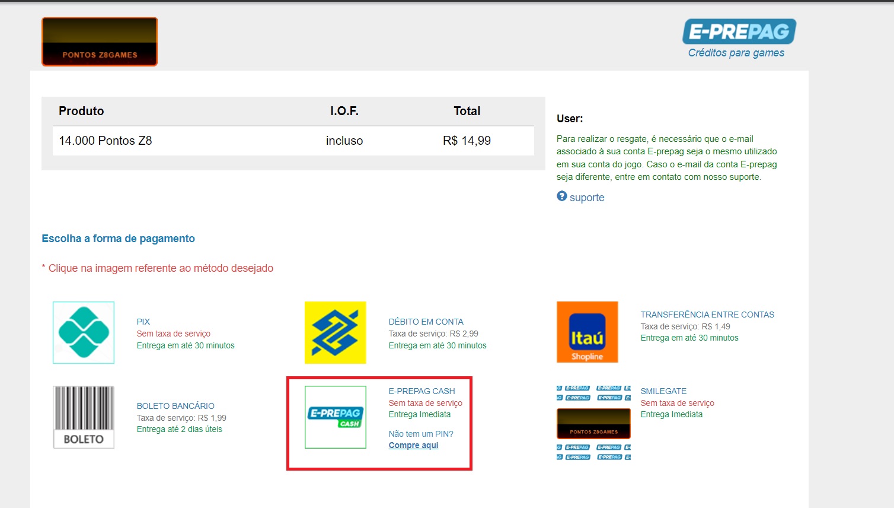
Task: Click the suporte question mark icon
Action: point(562,196)
